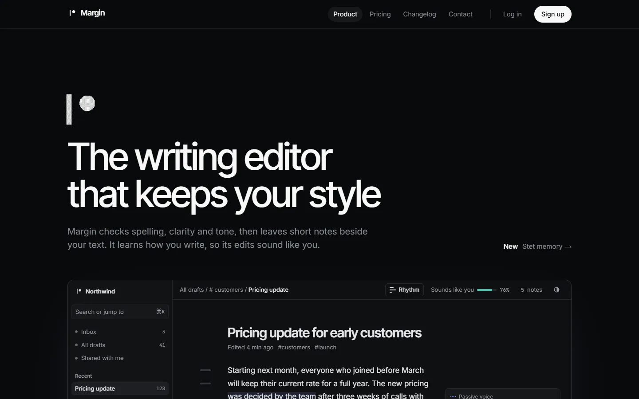Click the document title 'Pricing update for early customers'
This screenshot has height=399, width=639.
324,333
